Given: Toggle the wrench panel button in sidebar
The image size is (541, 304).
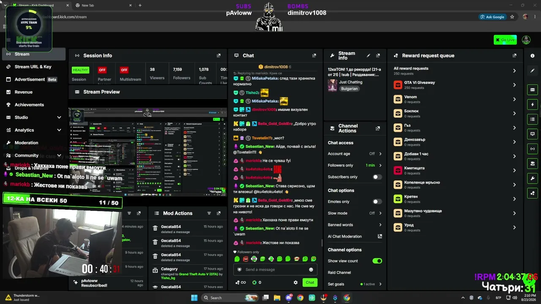Looking at the screenshot, I should click(x=533, y=178).
